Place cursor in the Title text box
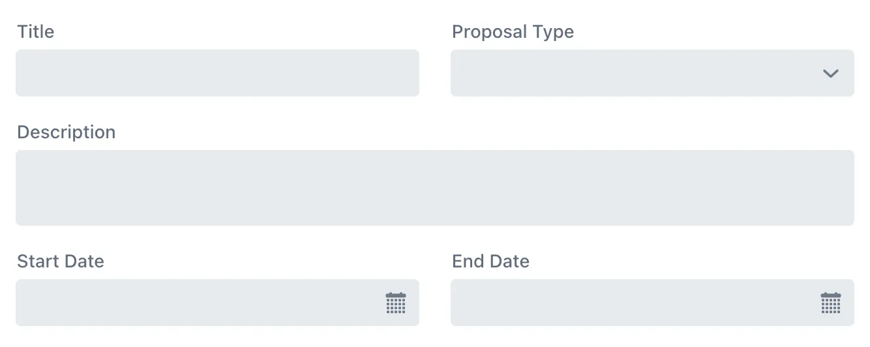This screenshot has width=870, height=347. coord(217,74)
